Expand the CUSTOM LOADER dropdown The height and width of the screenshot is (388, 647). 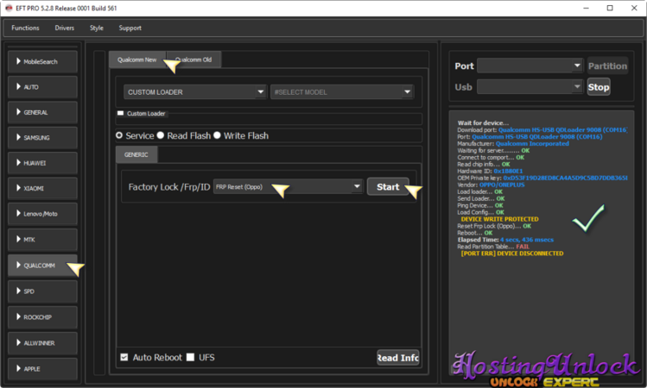tap(194, 92)
